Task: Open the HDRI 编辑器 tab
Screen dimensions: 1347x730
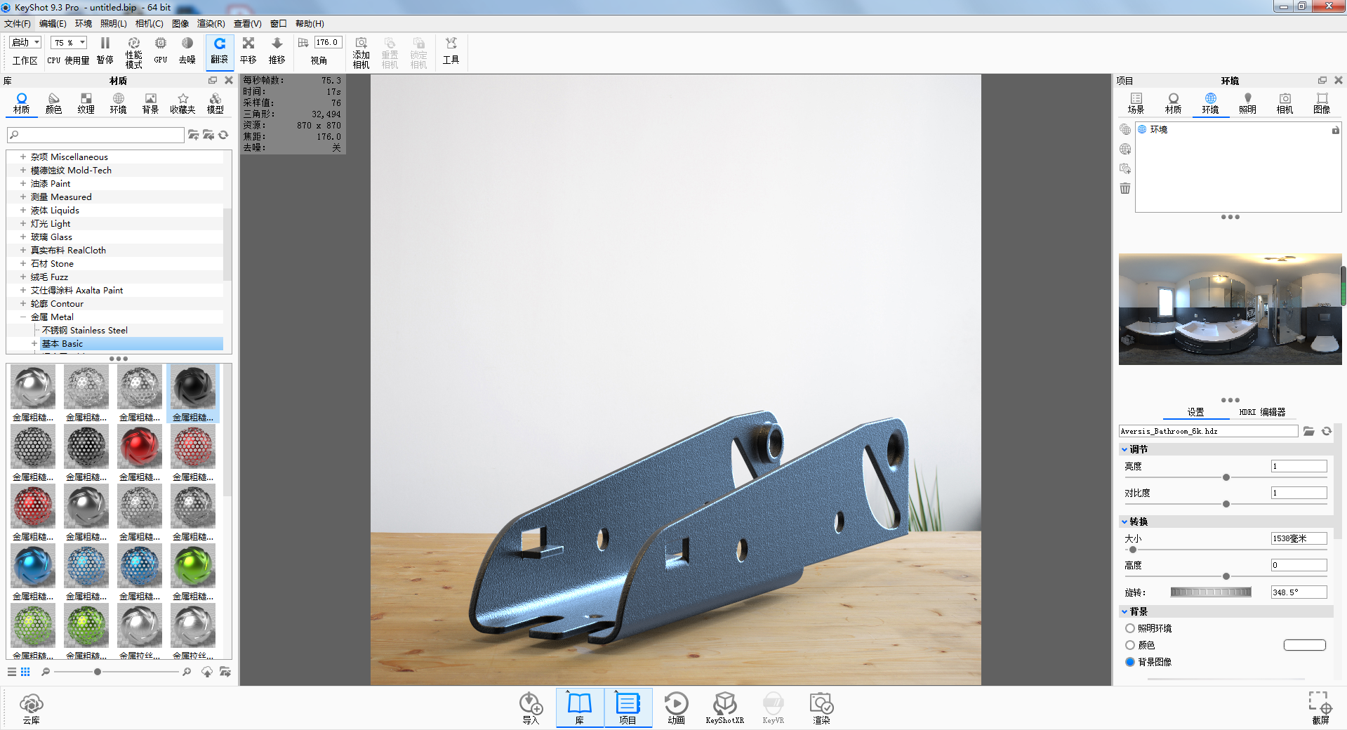Action: 1262,412
